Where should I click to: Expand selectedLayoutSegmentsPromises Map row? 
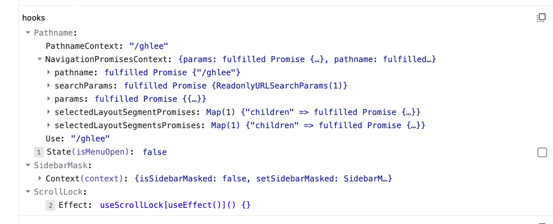coord(49,125)
